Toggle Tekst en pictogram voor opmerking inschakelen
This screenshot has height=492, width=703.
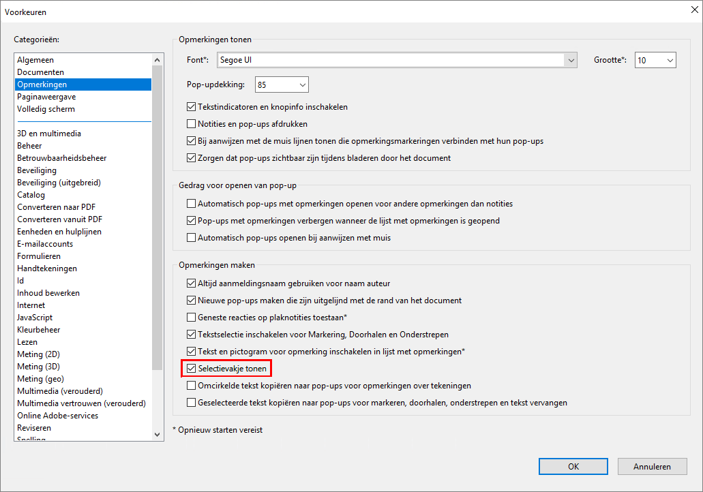pos(192,352)
